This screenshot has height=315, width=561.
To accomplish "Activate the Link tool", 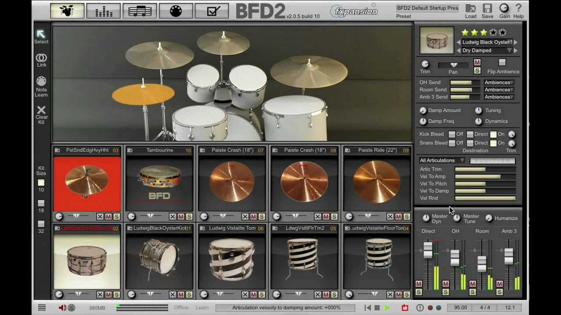I will [x=41, y=57].
